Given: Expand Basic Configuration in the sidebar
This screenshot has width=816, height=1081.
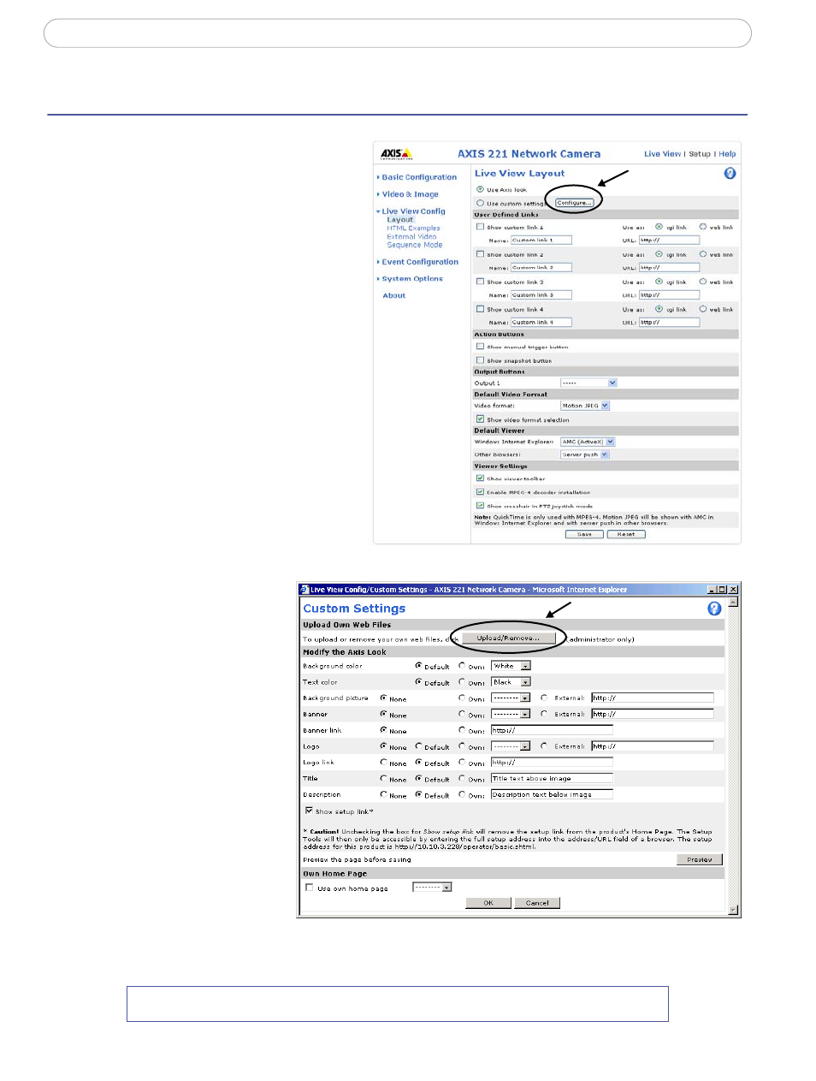Looking at the screenshot, I should pos(419,177).
